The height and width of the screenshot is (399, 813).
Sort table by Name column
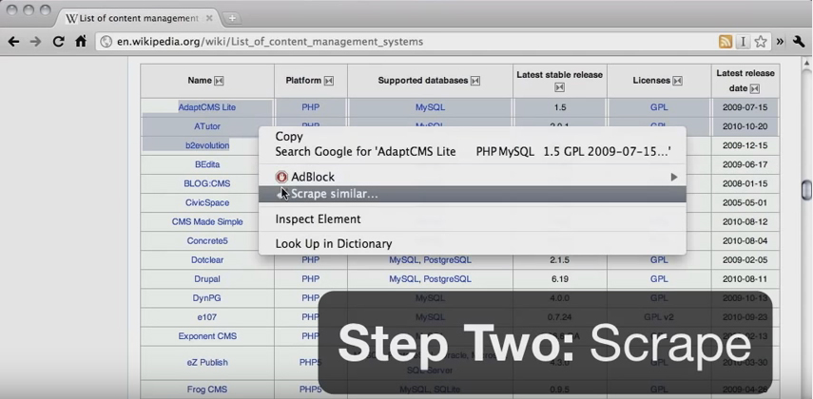coord(219,81)
